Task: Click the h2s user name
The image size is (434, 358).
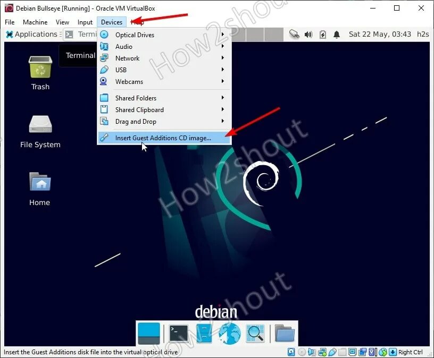Action: point(423,35)
